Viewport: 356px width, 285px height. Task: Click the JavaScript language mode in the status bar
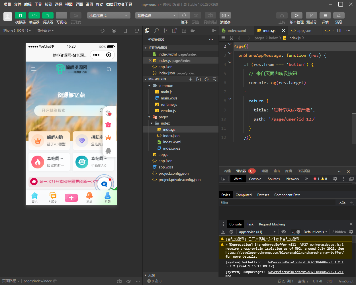[x=346, y=281]
